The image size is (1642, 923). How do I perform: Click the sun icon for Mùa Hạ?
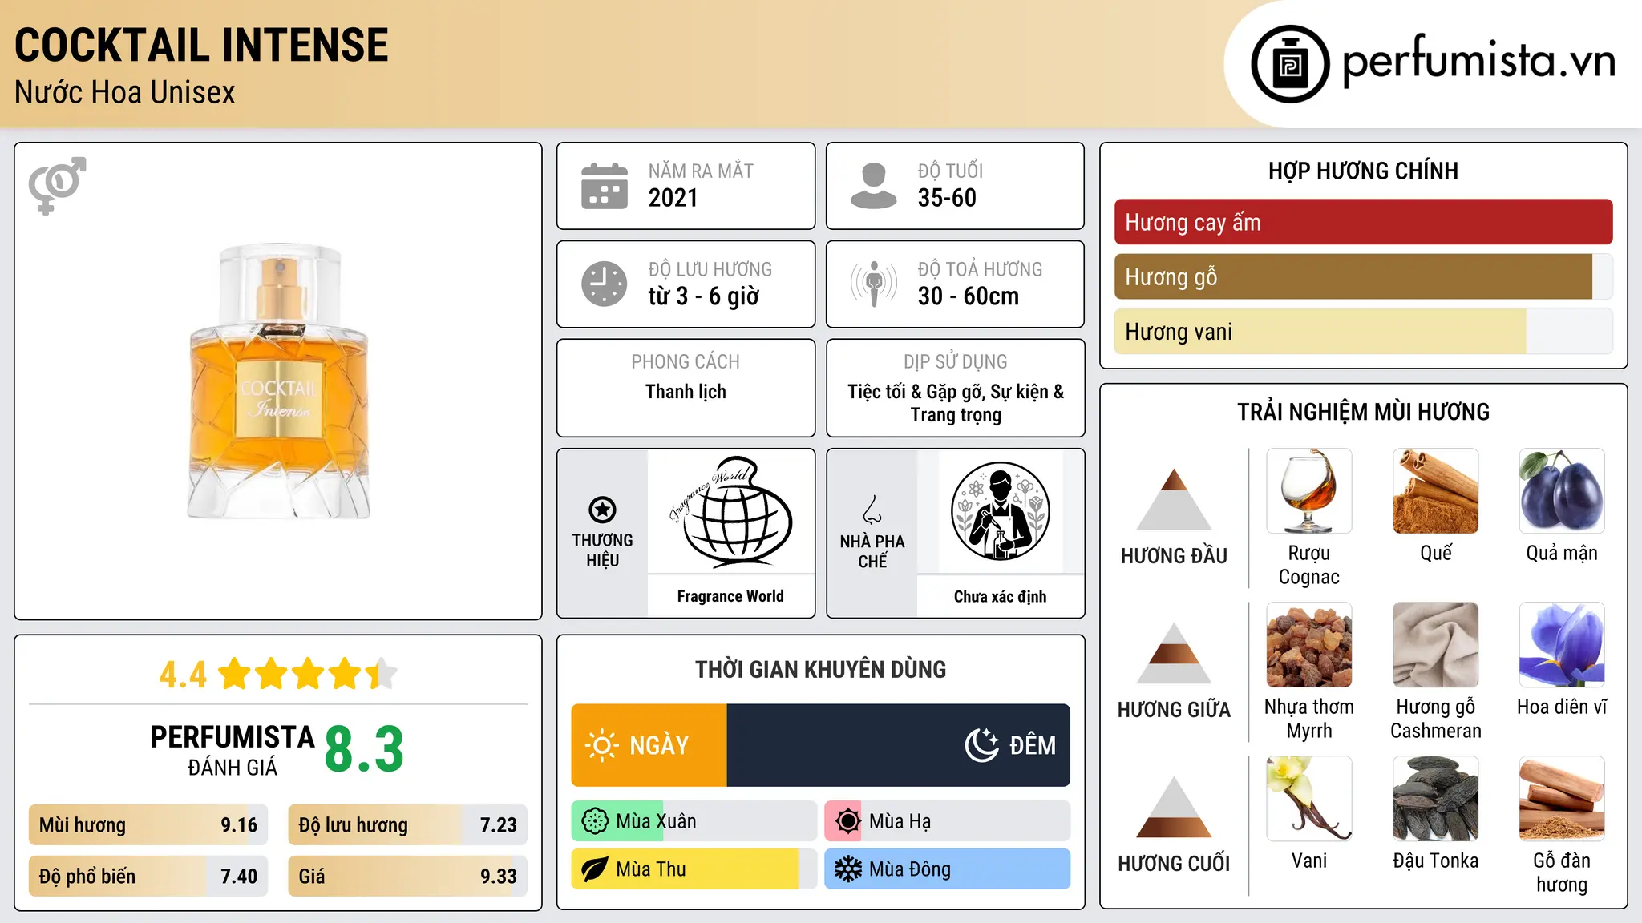[847, 821]
